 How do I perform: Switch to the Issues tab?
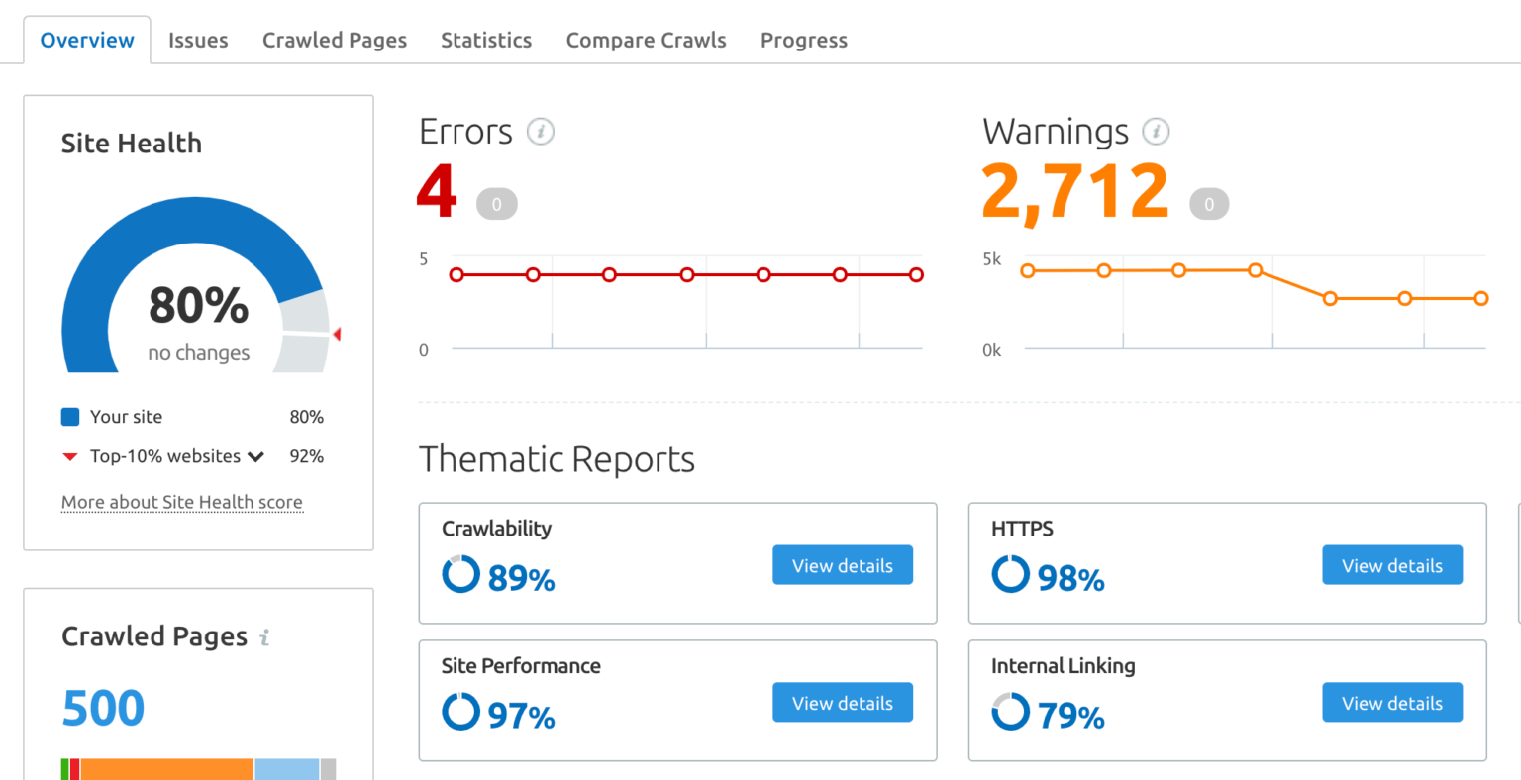coord(198,40)
